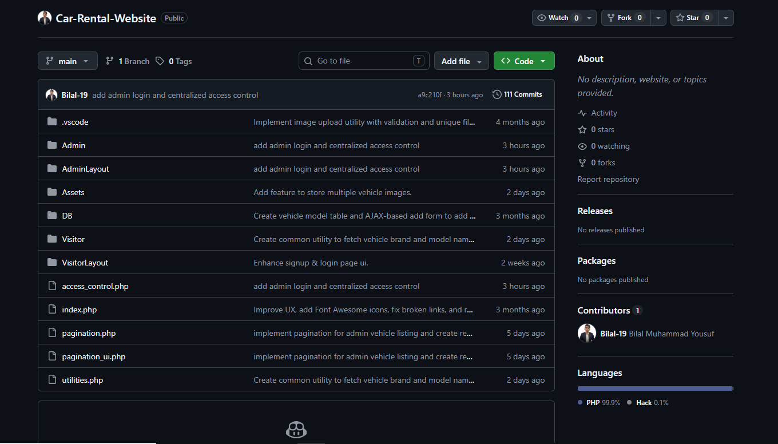The image size is (778, 444).
Task: Click the Admin folder icon
Action: 52,145
